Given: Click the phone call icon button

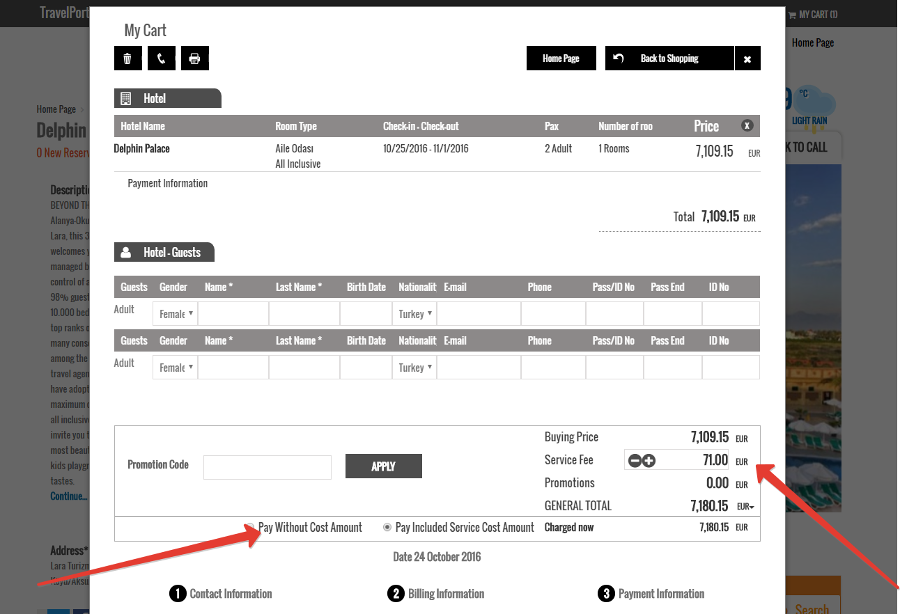Looking at the screenshot, I should pos(161,58).
